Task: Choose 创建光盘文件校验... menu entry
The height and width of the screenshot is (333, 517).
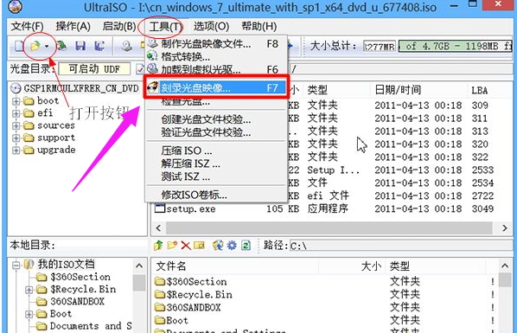Action: click(216, 119)
